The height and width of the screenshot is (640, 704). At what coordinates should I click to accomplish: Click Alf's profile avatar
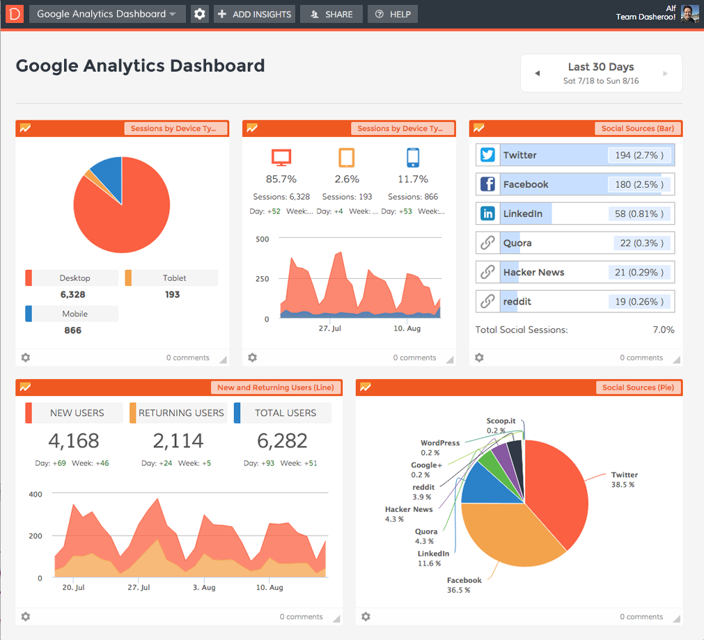tap(689, 13)
